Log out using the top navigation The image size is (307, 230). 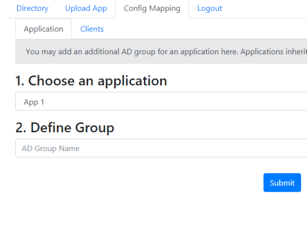pyautogui.click(x=209, y=9)
